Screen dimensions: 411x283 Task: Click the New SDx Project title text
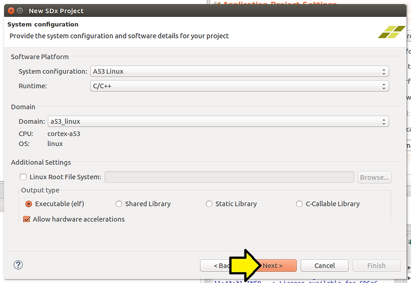[56, 11]
